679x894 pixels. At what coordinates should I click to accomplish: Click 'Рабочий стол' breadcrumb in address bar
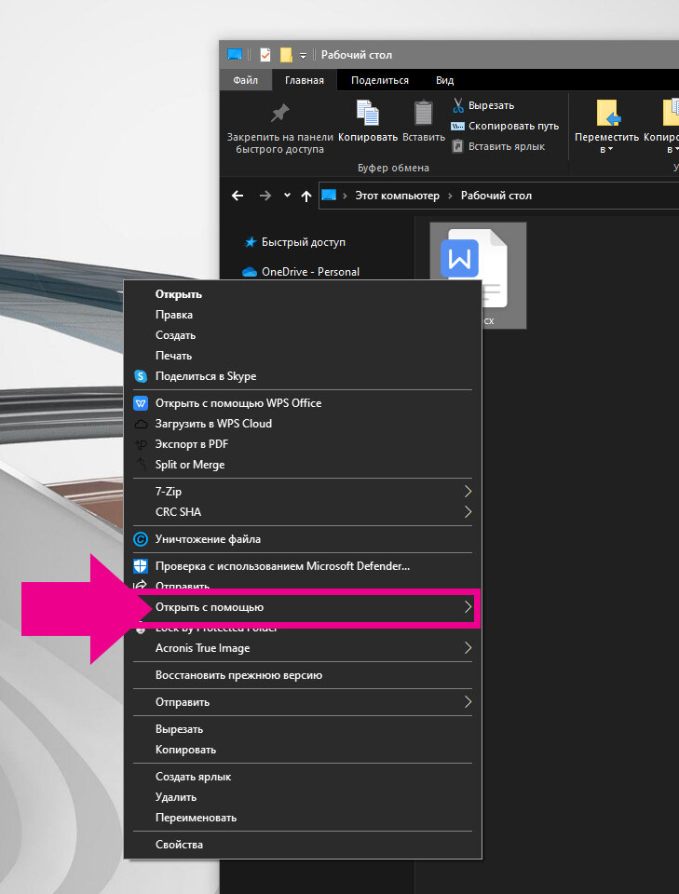point(496,196)
